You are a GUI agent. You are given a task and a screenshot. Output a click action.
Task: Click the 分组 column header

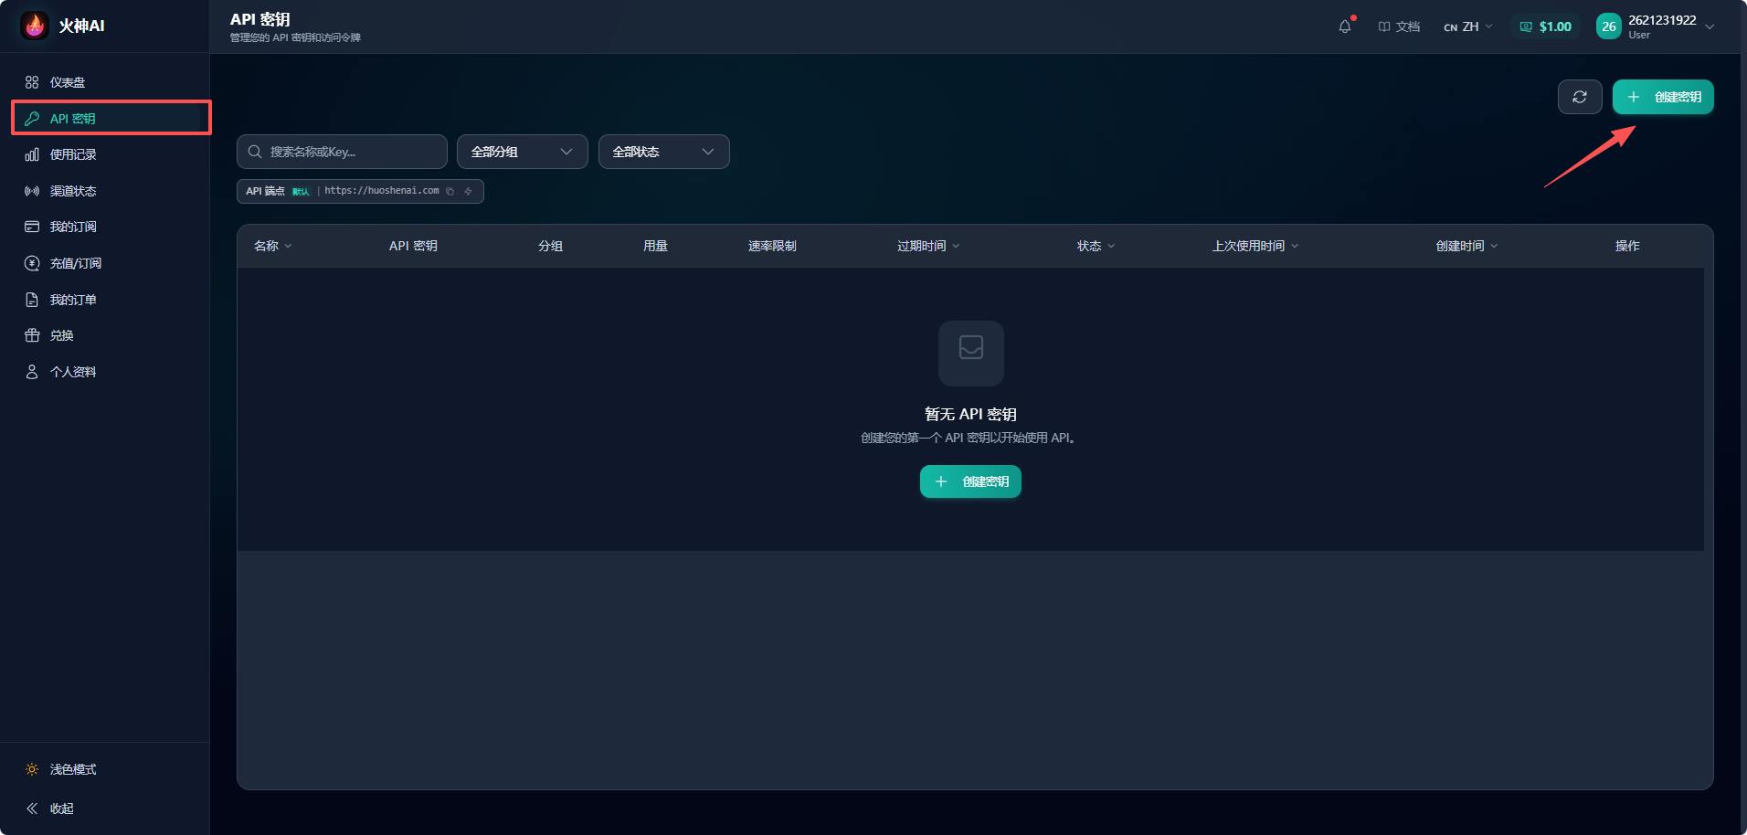[x=550, y=246]
